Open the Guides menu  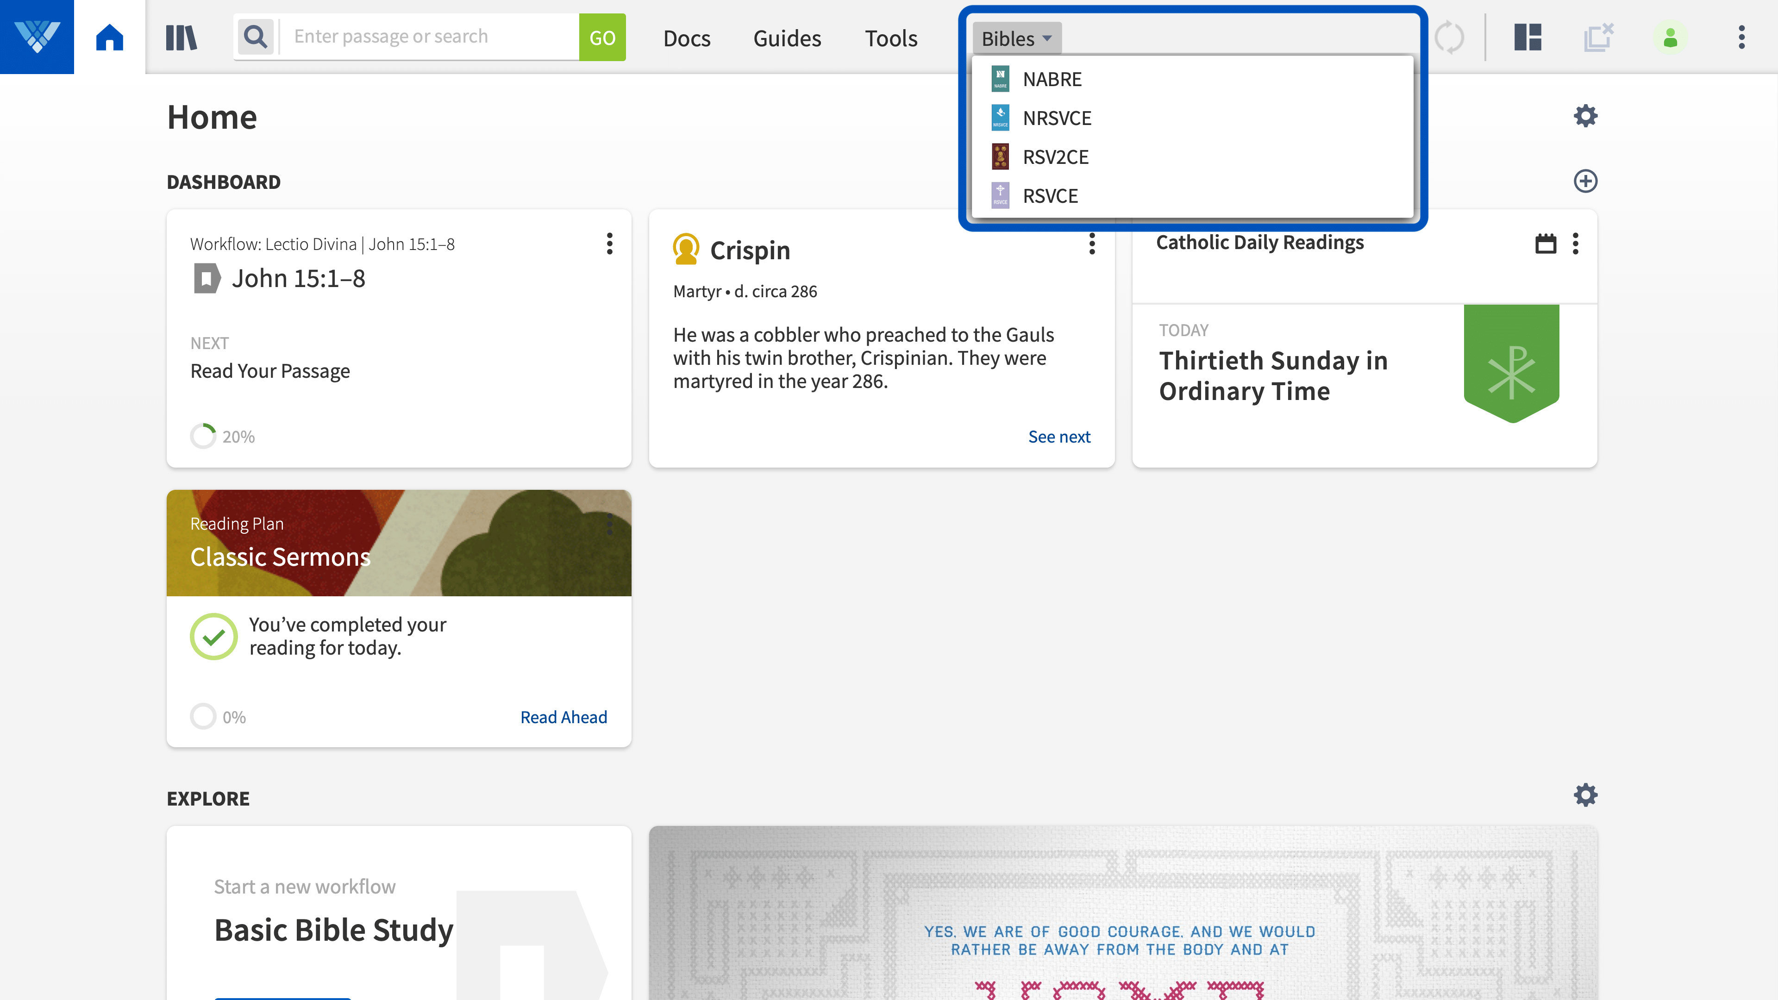[787, 38]
